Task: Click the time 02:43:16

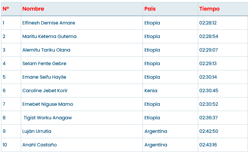Action: click(208, 145)
